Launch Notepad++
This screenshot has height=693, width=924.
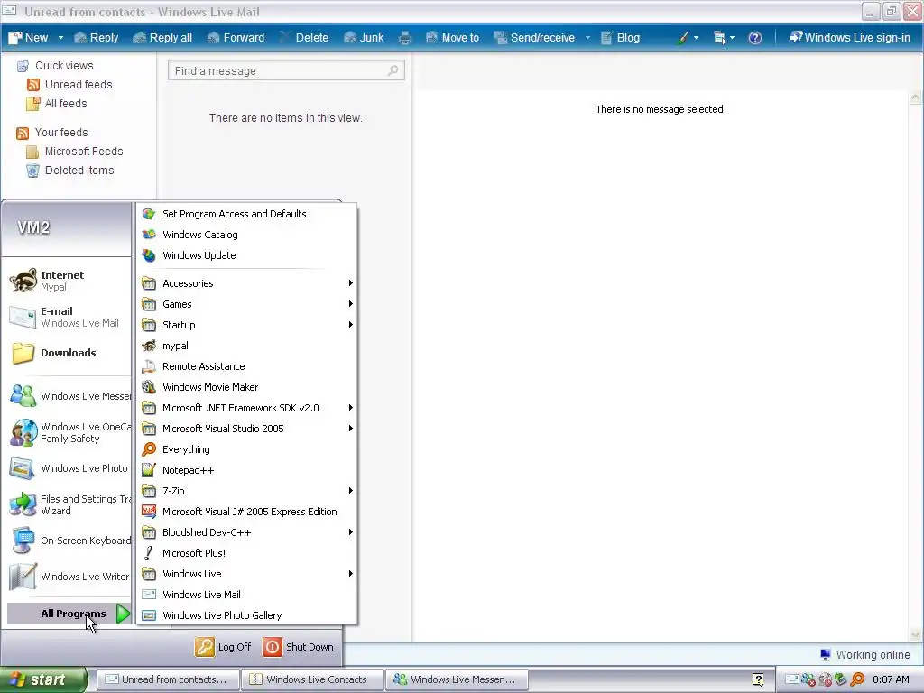(246, 469)
